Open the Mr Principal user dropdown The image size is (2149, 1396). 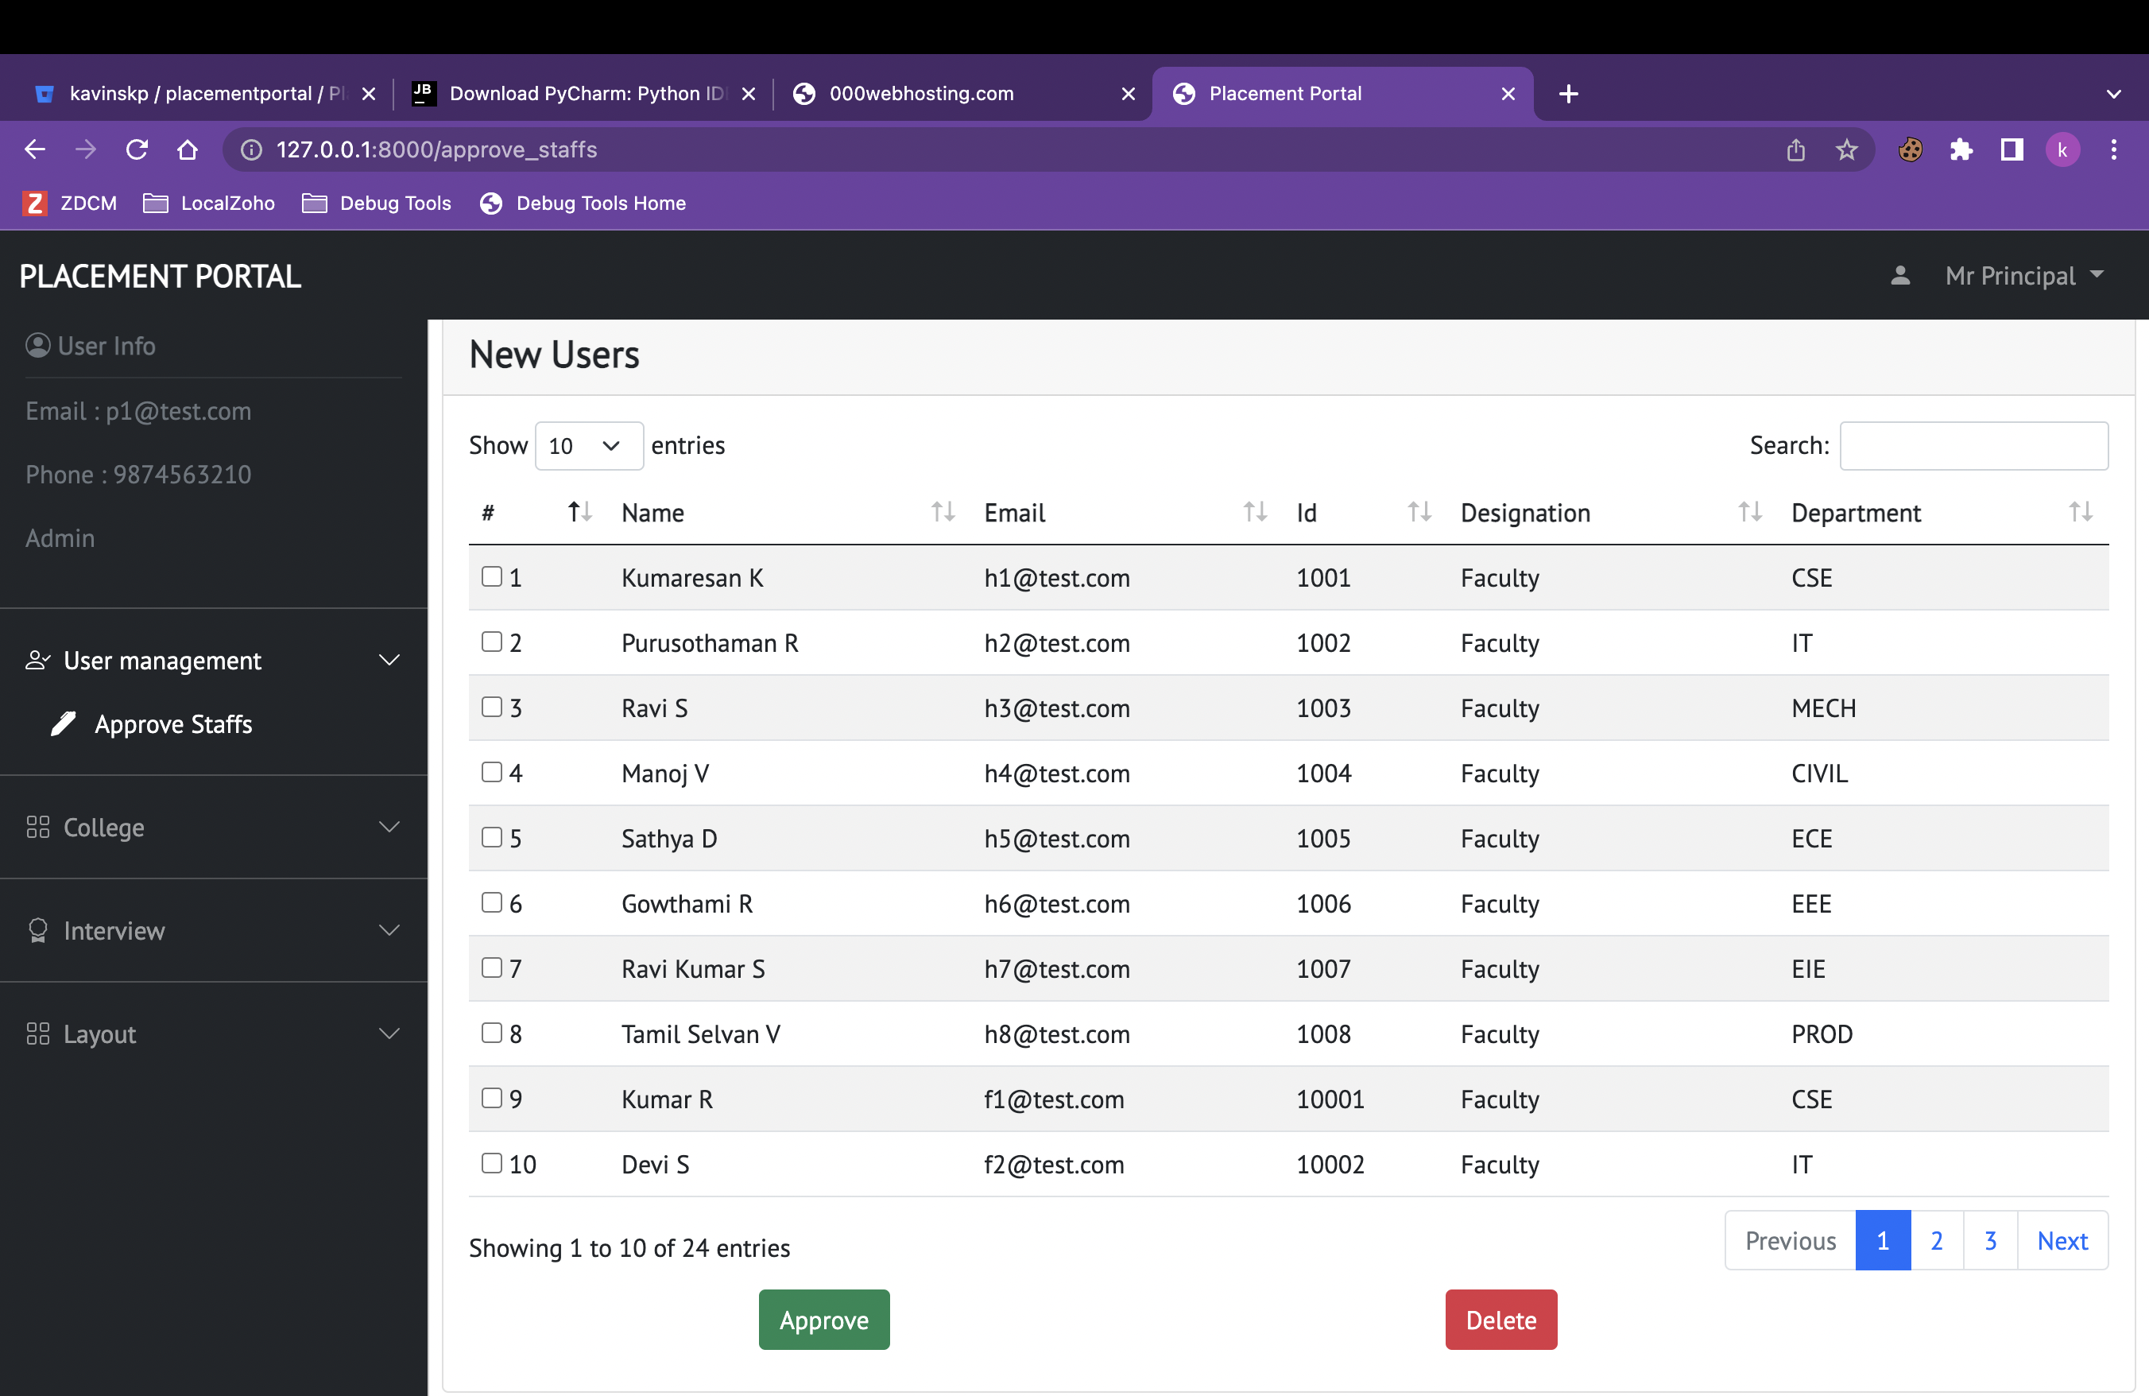[2023, 275]
